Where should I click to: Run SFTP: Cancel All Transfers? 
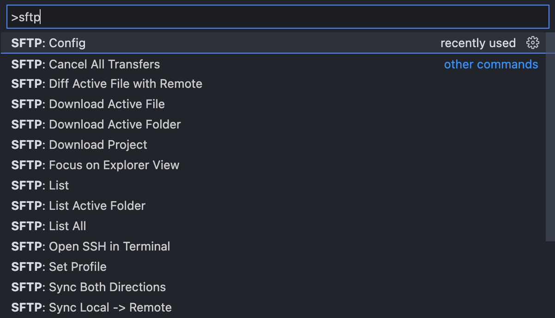[273, 64]
